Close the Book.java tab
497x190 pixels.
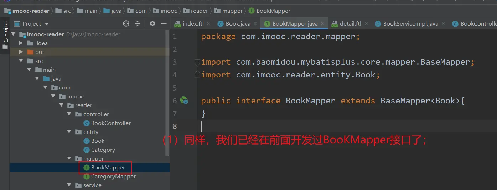[x=256, y=24]
